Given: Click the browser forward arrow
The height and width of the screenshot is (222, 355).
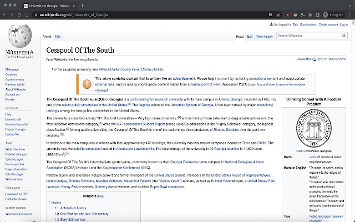Looking at the screenshot, I should (x=12, y=15).
